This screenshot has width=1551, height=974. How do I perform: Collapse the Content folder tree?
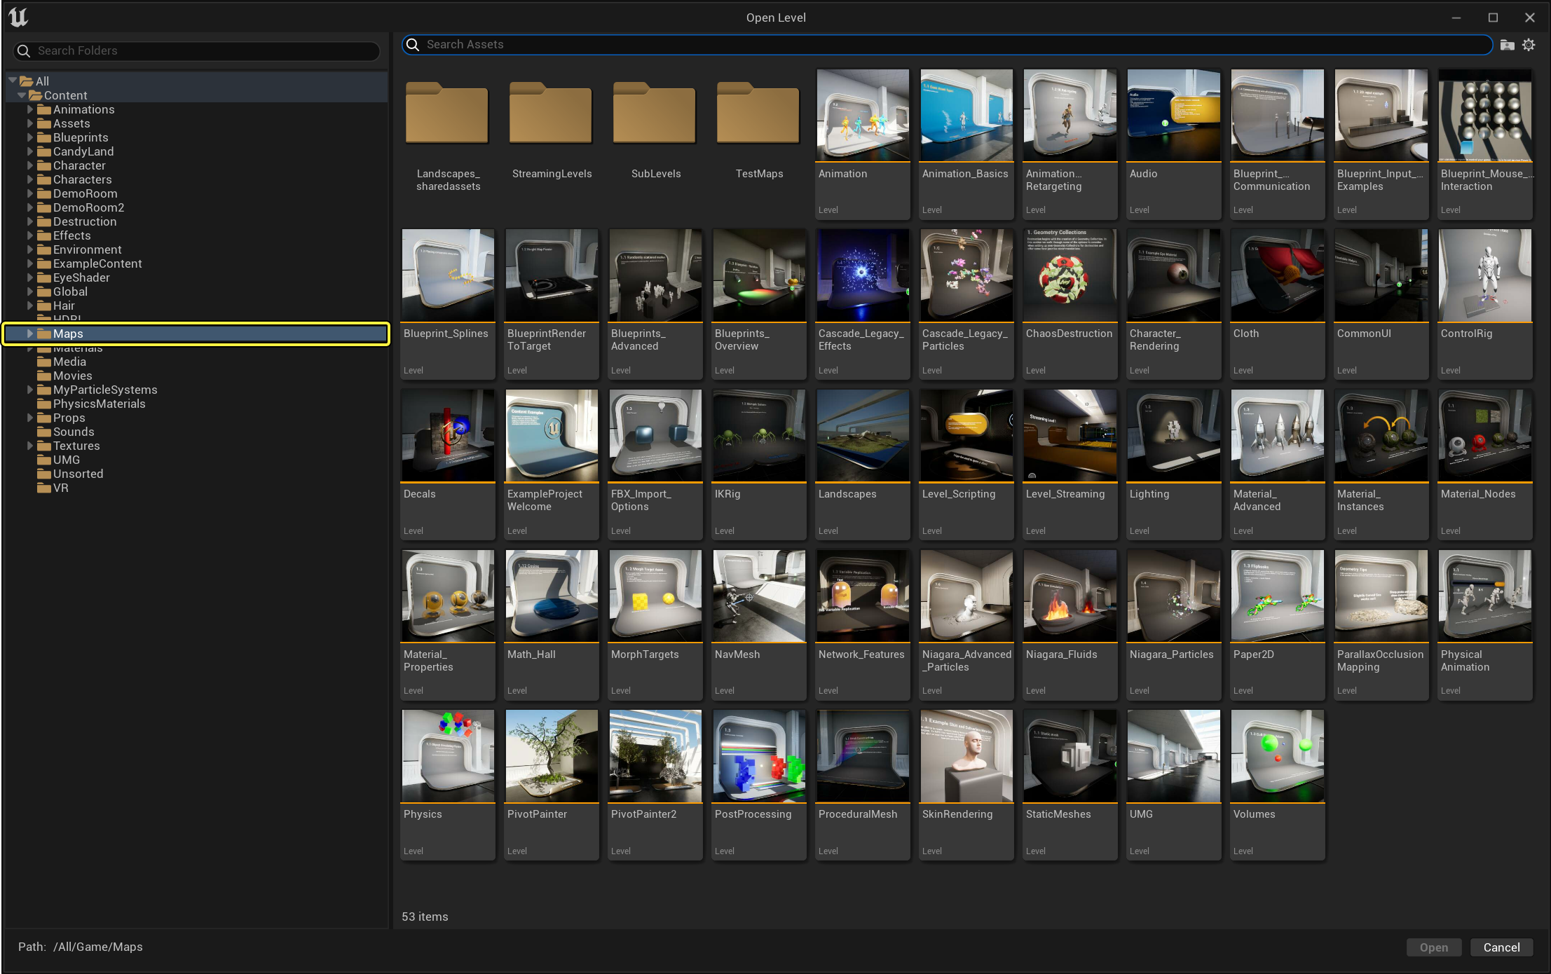pyautogui.click(x=22, y=95)
